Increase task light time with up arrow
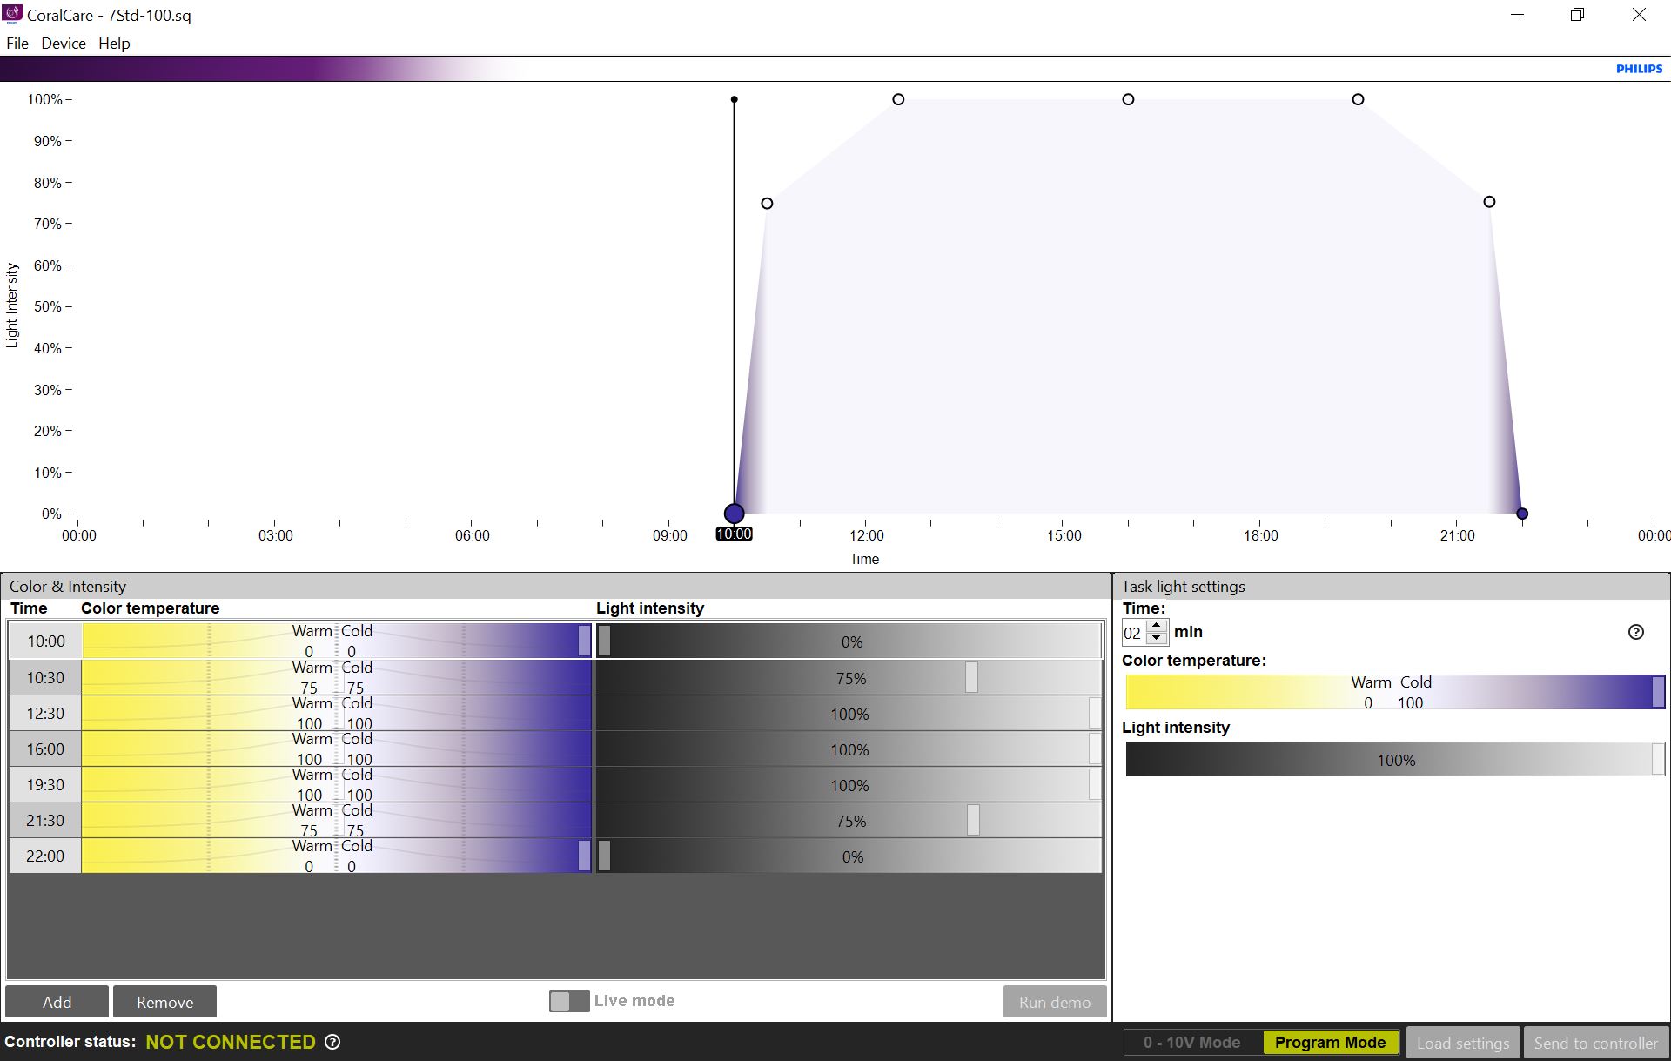 (x=1157, y=626)
